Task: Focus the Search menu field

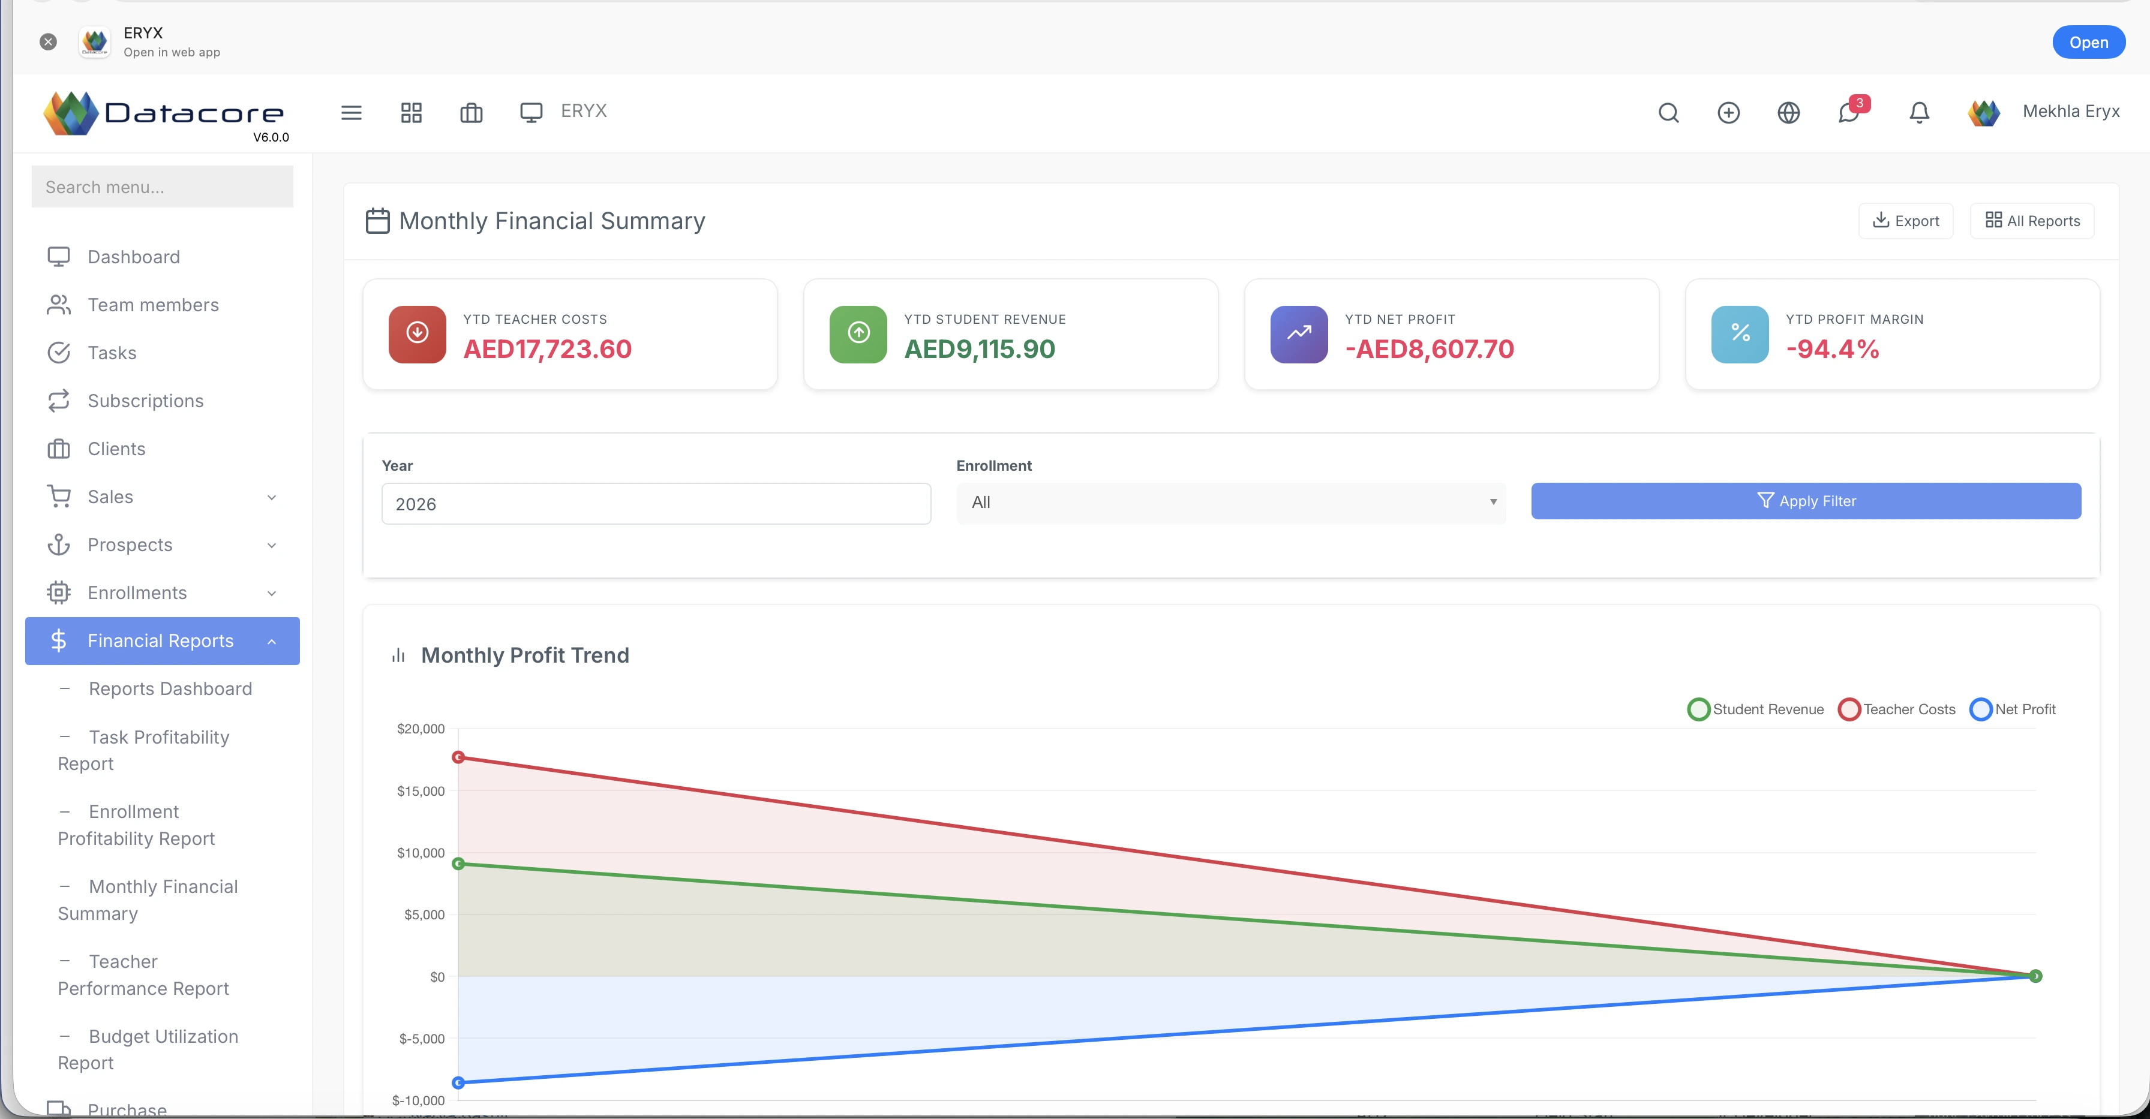Action: pyautogui.click(x=163, y=187)
